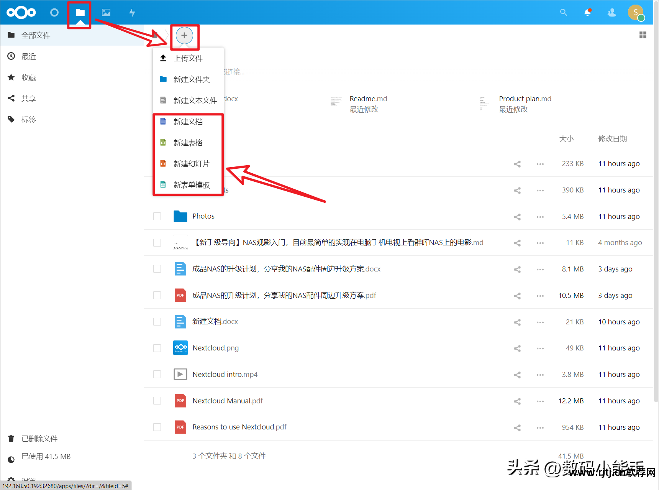
Task: Check the Photos folder checkbox
Action: [157, 216]
